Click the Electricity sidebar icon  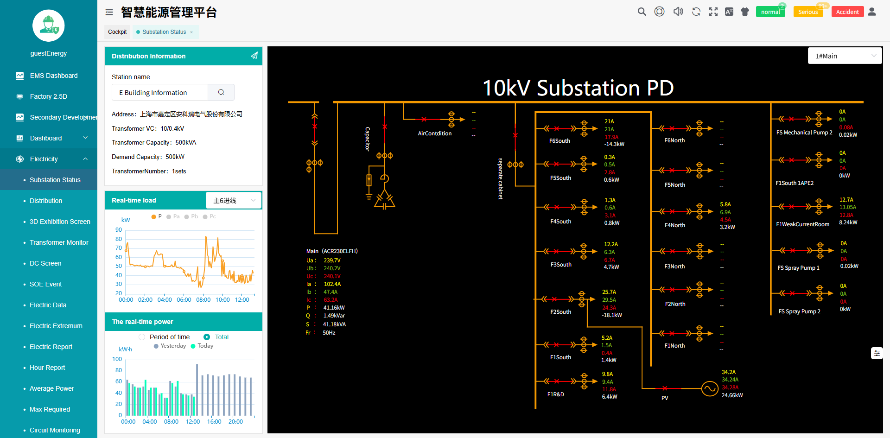(x=19, y=159)
